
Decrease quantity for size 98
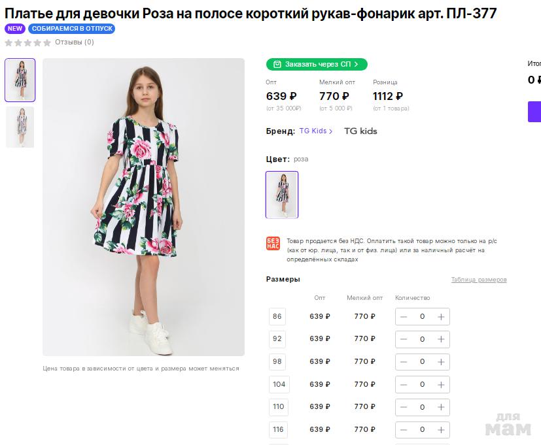(x=404, y=361)
